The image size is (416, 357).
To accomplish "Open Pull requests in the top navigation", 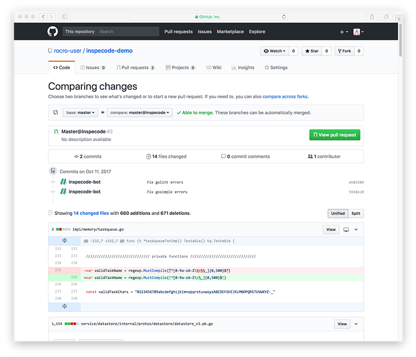I will pos(178,32).
